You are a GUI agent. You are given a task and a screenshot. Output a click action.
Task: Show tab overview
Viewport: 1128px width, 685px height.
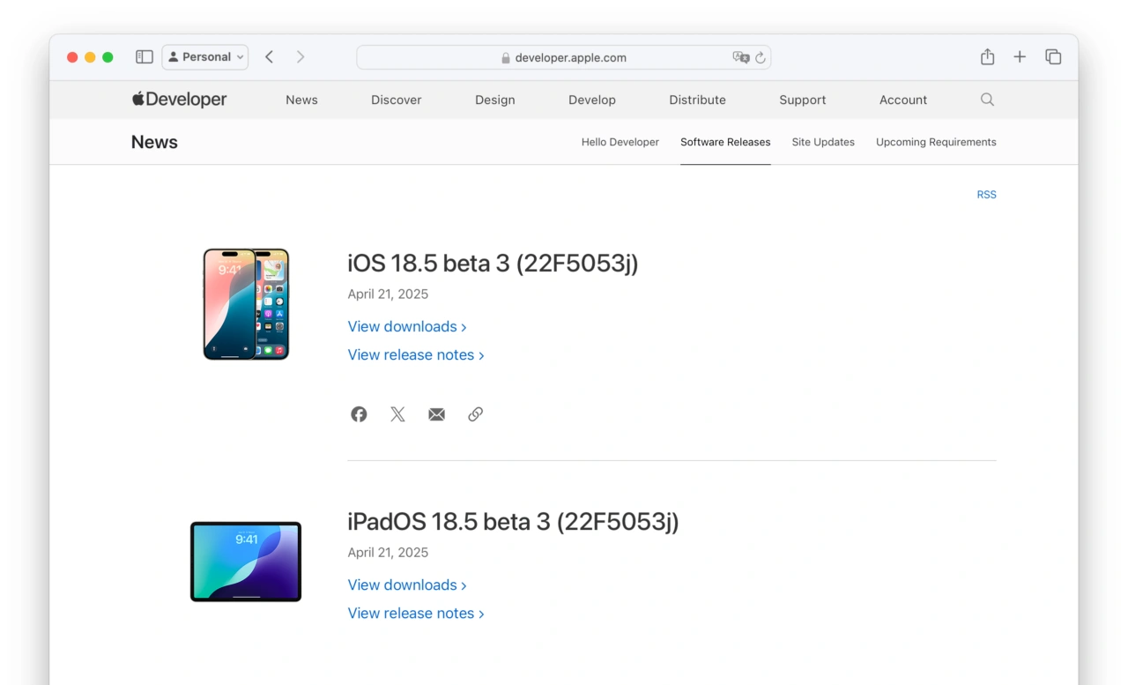pos(1053,57)
